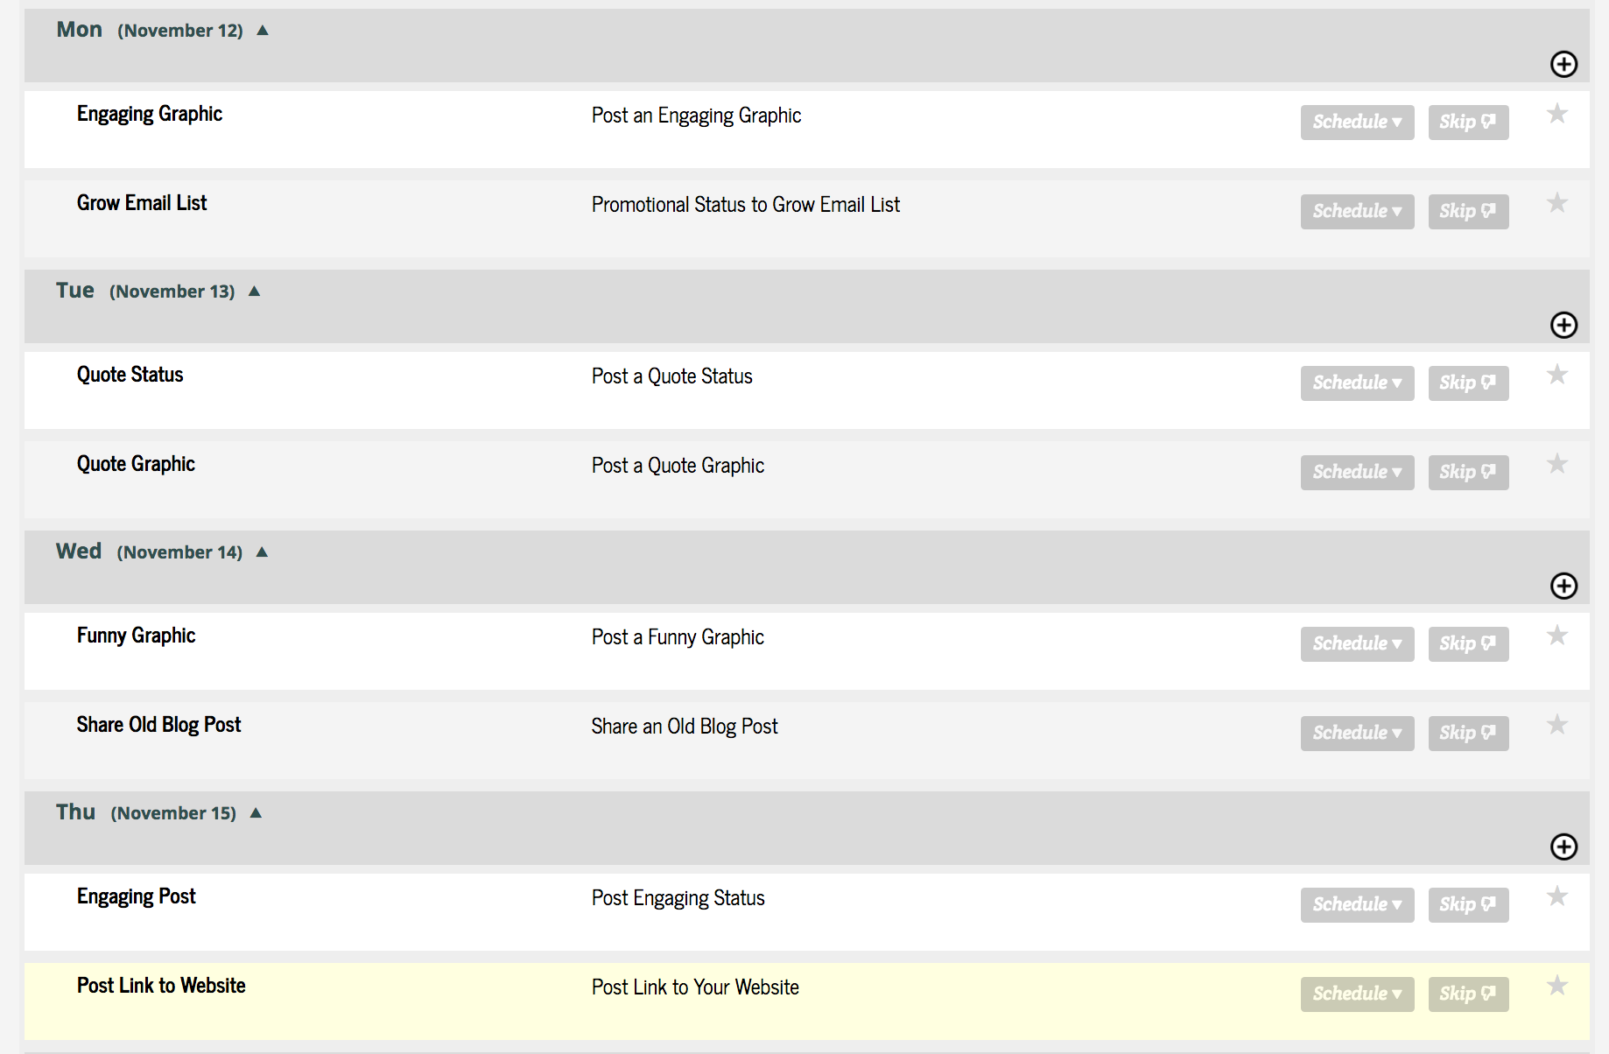The width and height of the screenshot is (1609, 1054).
Task: Star the Quote Status post
Action: (x=1557, y=375)
